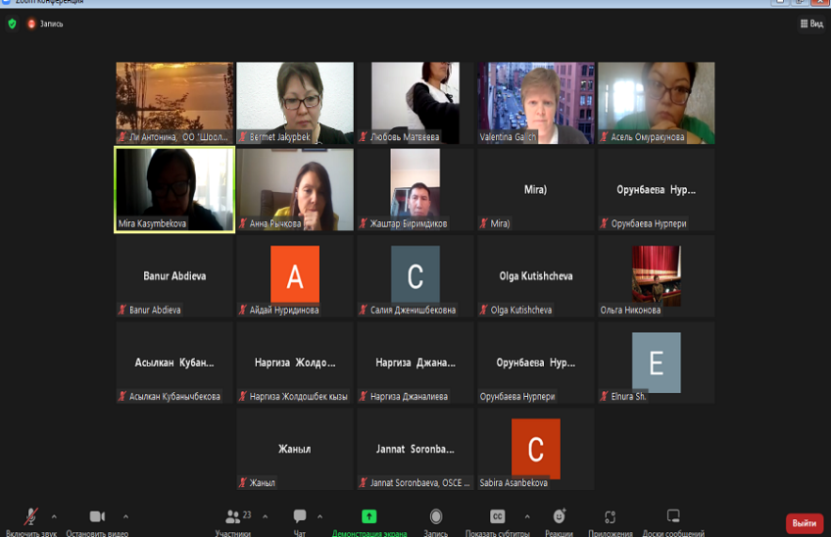Show subtitles via Показать субтитры
This screenshot has height=537, width=831.
(x=498, y=517)
